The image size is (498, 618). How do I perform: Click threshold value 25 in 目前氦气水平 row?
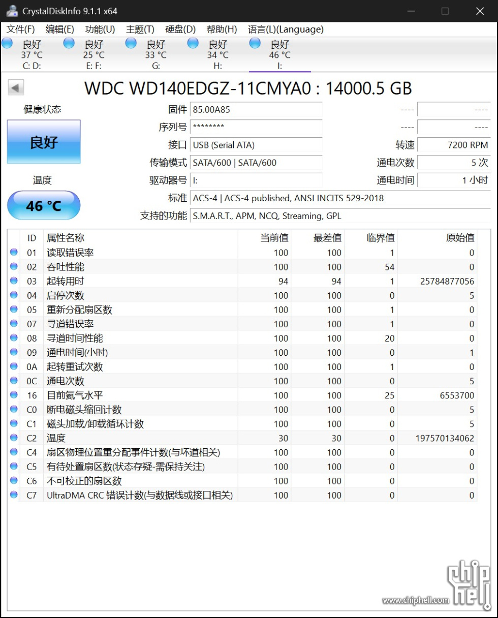[x=389, y=395]
